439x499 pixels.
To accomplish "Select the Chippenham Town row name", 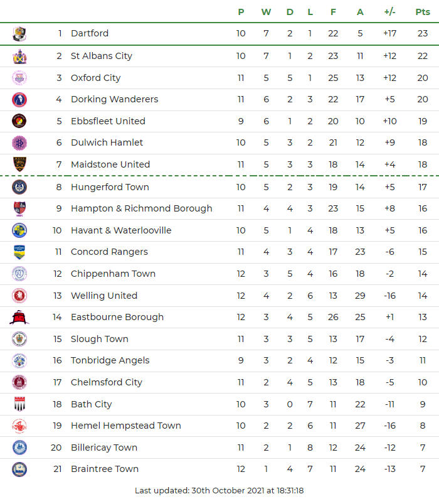I will [x=113, y=274].
